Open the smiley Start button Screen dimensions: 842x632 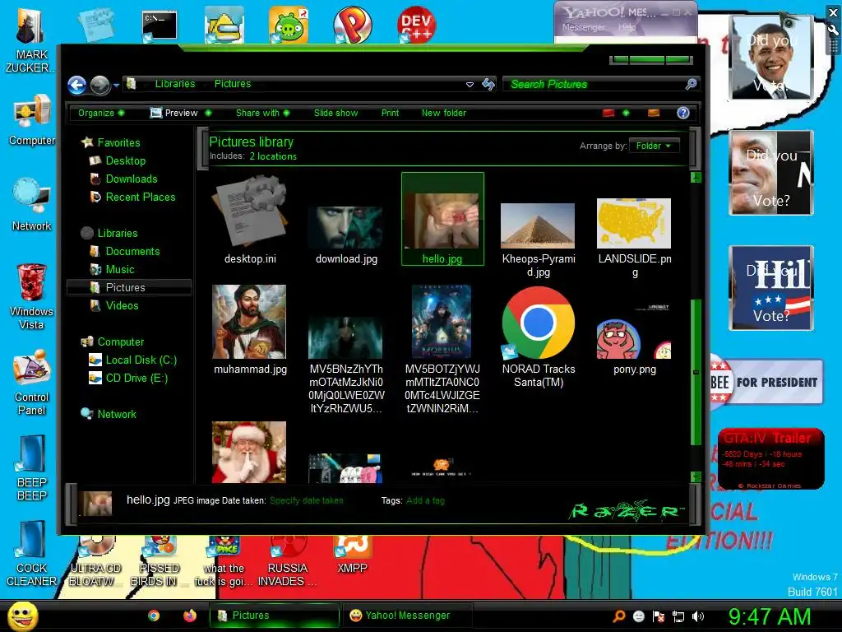[22, 616]
